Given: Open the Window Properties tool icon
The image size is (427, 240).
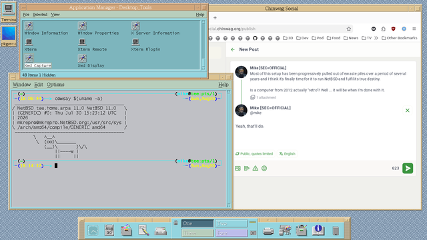Looking at the screenshot, I should [82, 26].
